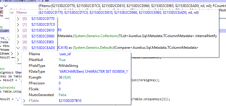Expand array item [2]
226x106 pixels.
[18, 30]
